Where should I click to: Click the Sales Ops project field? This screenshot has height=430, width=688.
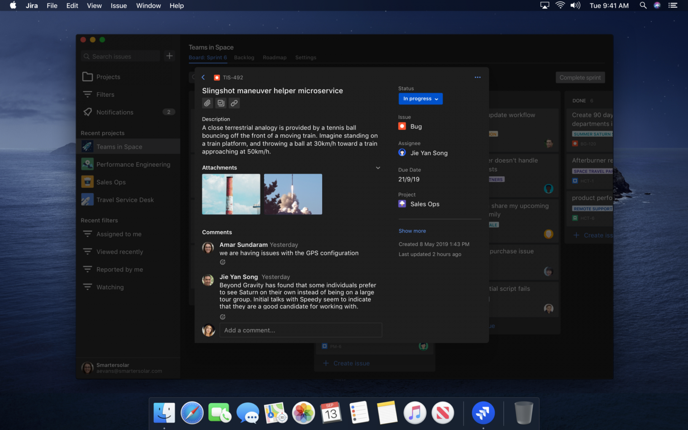pos(419,204)
